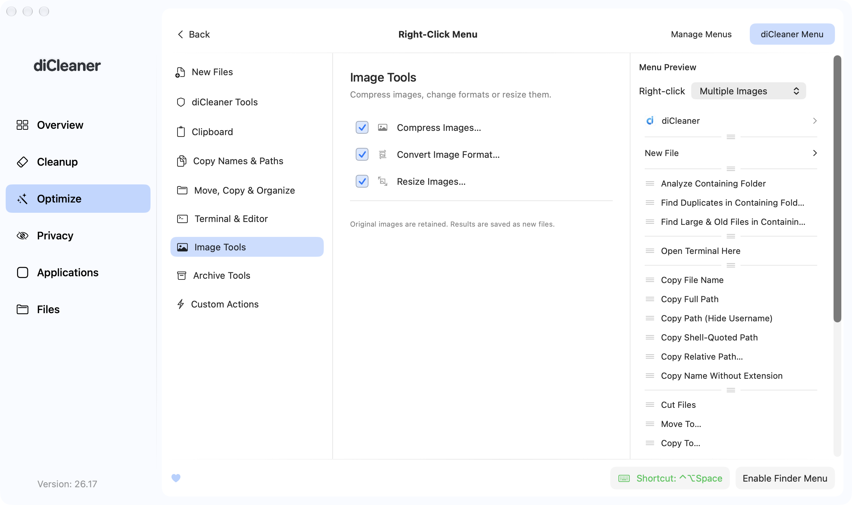Toggle the Convert Image Format checkbox
The image size is (852, 505).
[362, 154]
